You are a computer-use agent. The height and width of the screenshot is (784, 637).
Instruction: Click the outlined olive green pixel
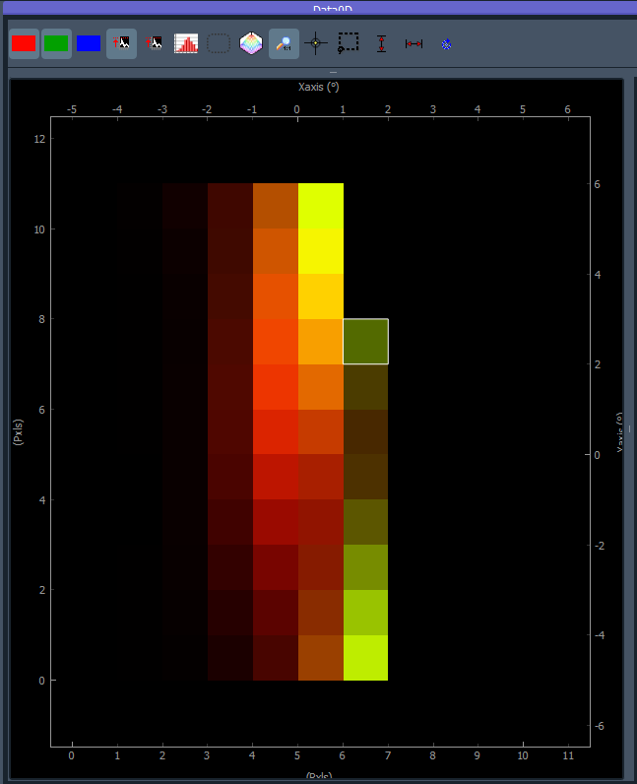tap(365, 342)
